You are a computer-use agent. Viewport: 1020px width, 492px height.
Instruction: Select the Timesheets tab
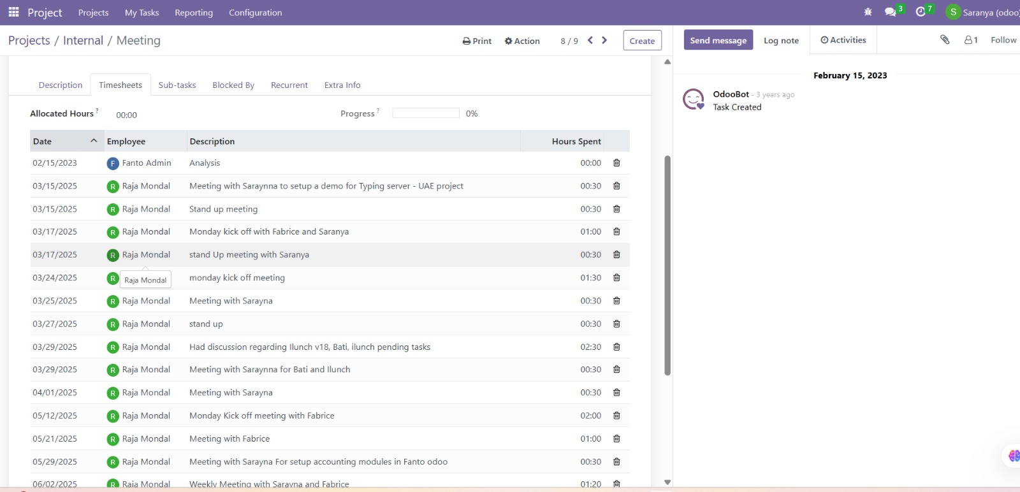(x=120, y=85)
